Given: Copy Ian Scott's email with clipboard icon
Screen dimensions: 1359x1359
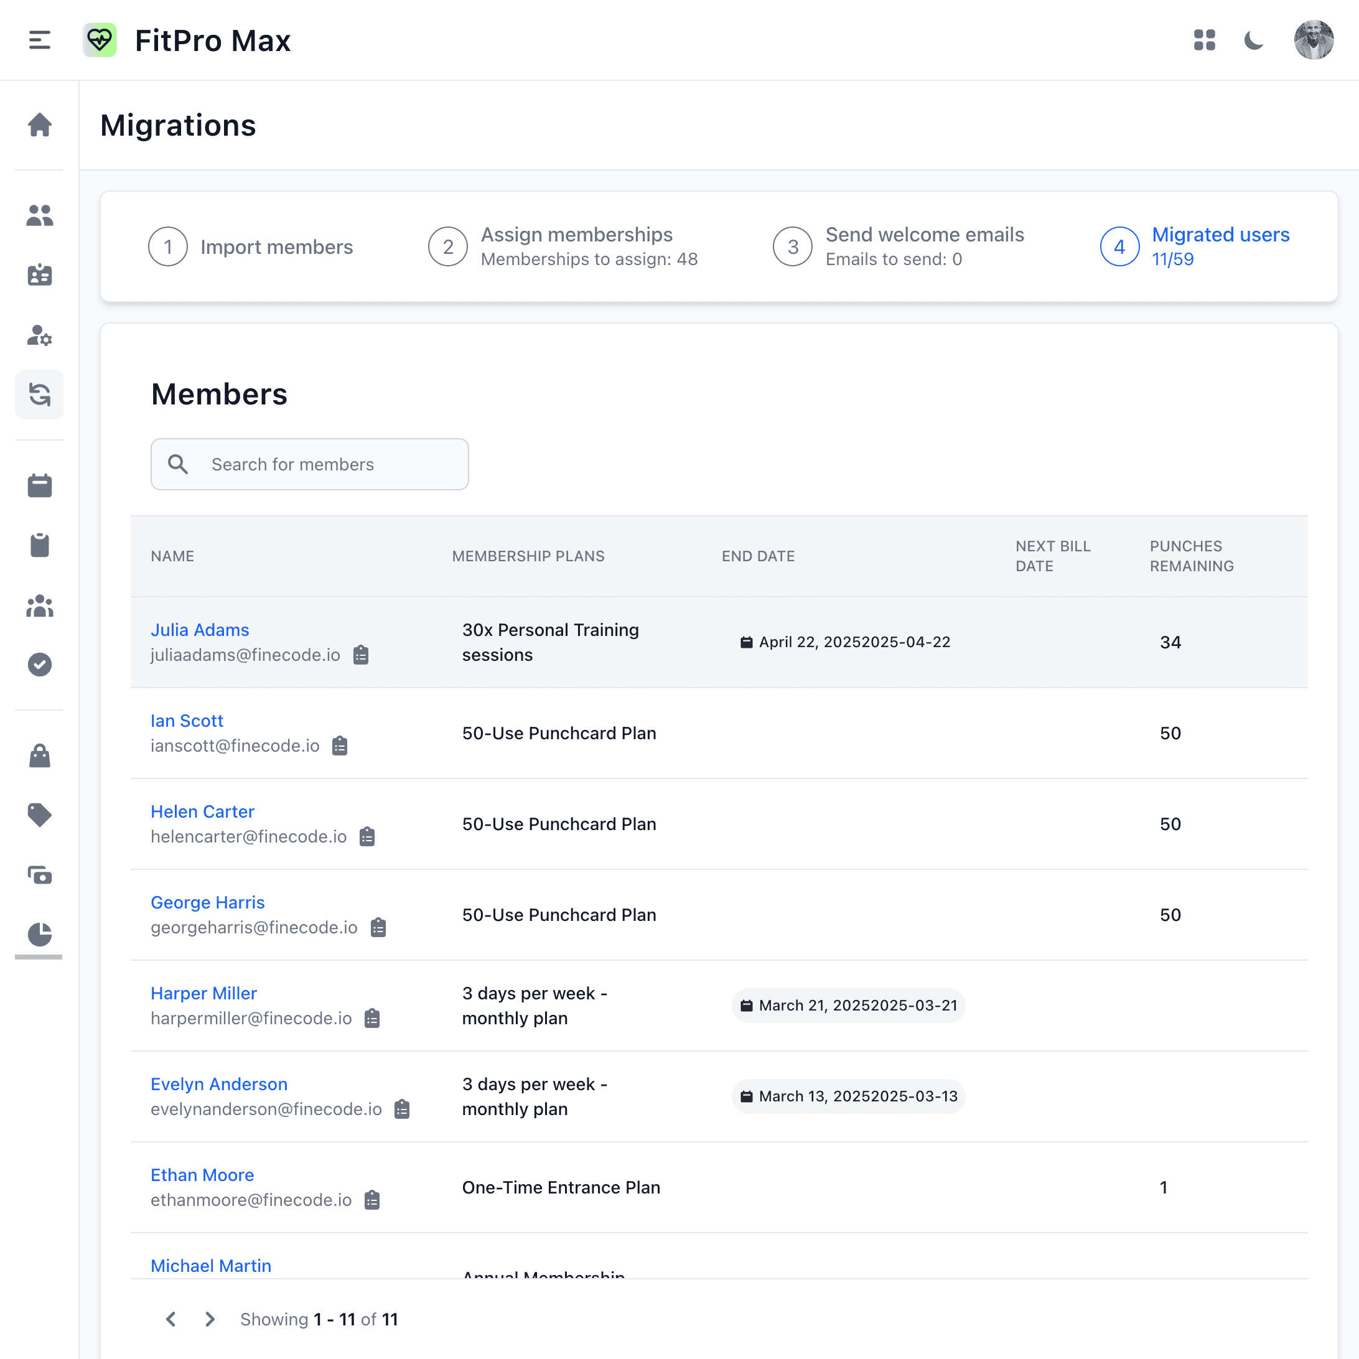Looking at the screenshot, I should pyautogui.click(x=340, y=745).
